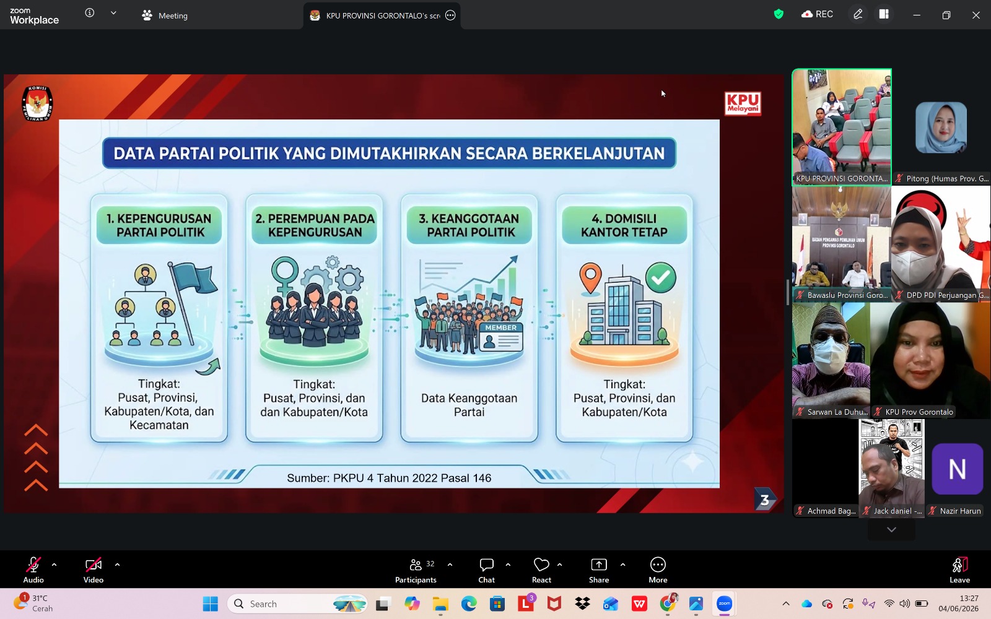Open the Chat panel
The image size is (991, 619).
click(x=486, y=569)
